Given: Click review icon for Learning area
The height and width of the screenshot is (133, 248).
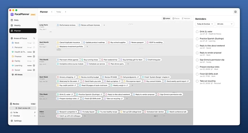Looking at the screenshot, I should (34, 65).
